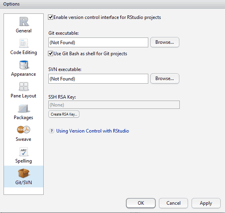Open the General options icon
Viewport: 225px width, 213px height.
[x=24, y=22]
